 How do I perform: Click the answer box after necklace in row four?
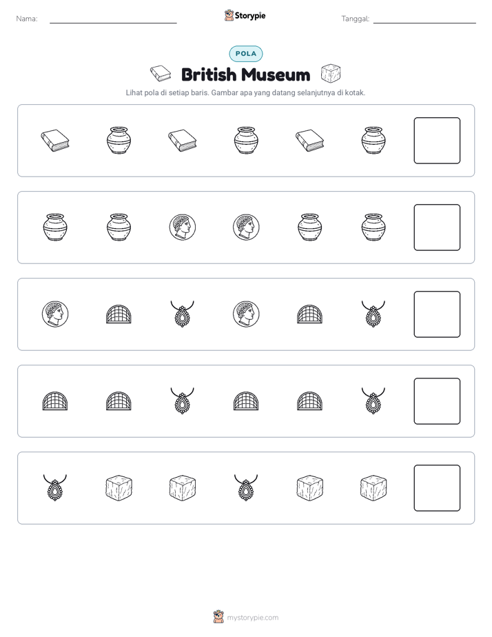point(437,401)
